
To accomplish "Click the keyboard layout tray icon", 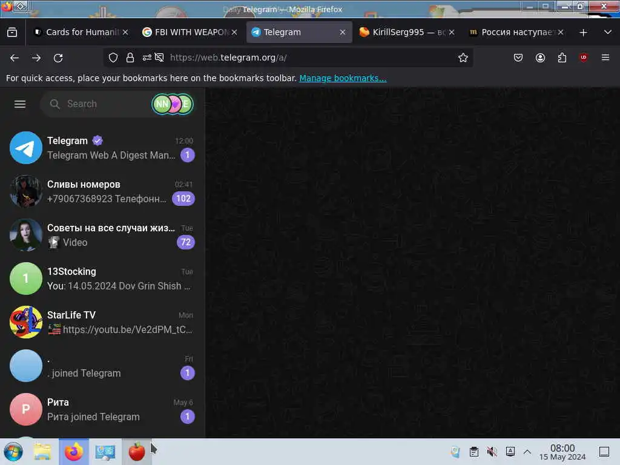I will (x=510, y=451).
